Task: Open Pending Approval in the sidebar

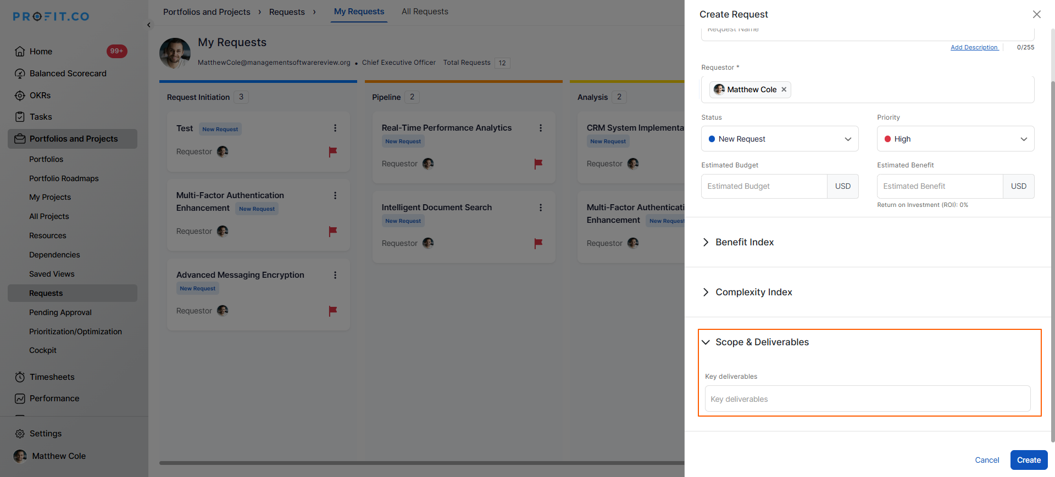Action: click(x=60, y=312)
